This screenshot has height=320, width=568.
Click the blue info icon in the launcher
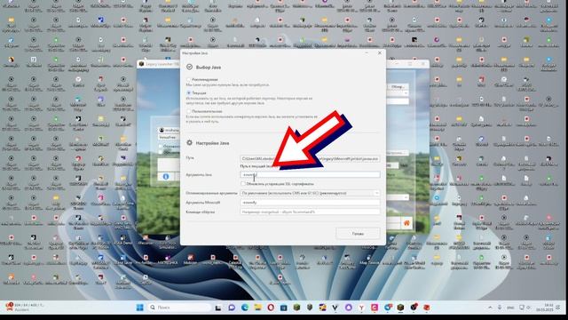pos(166,176)
